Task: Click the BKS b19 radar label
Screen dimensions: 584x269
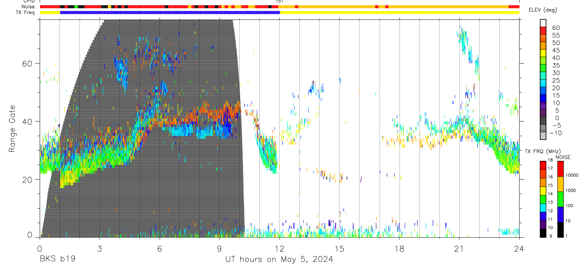Action: click(x=57, y=259)
